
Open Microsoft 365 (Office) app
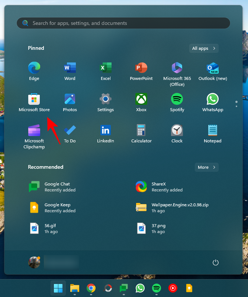[177, 74]
